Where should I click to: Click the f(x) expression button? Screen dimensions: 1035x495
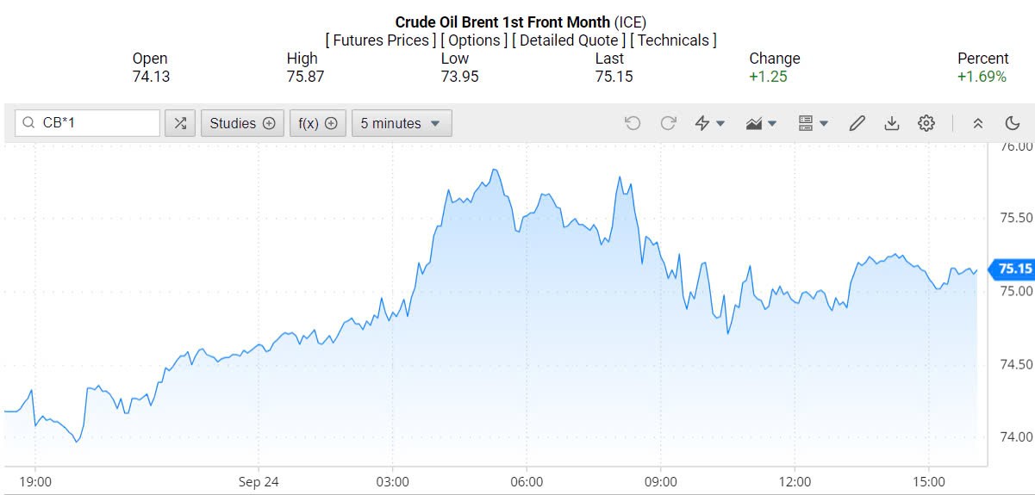[x=318, y=123]
